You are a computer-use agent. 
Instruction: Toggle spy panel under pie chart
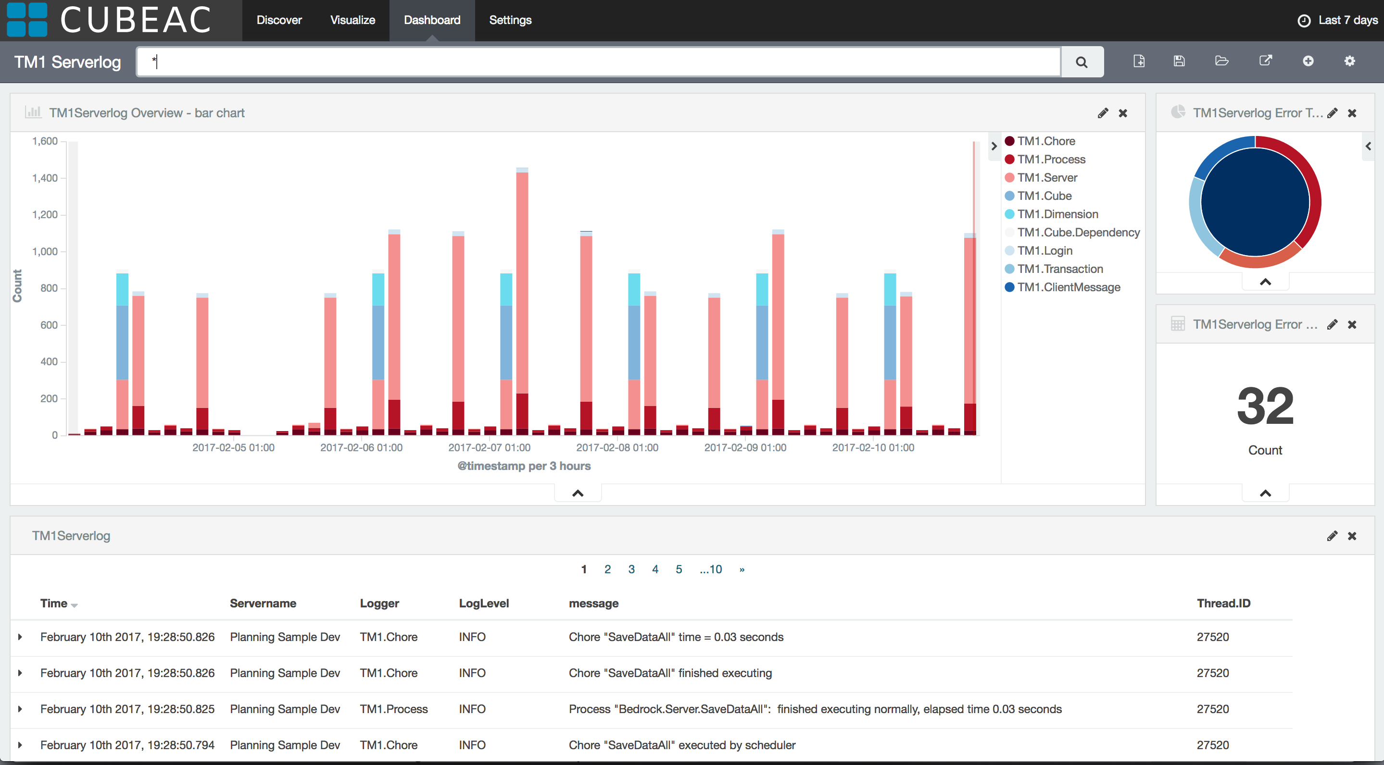(x=1265, y=282)
